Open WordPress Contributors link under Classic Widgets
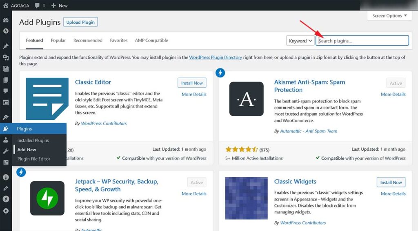418x231 pixels. [303, 223]
